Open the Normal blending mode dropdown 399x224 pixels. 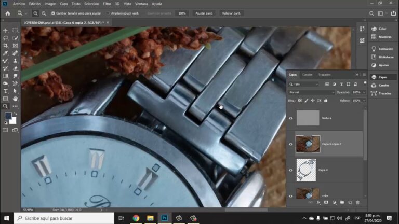click(312, 92)
